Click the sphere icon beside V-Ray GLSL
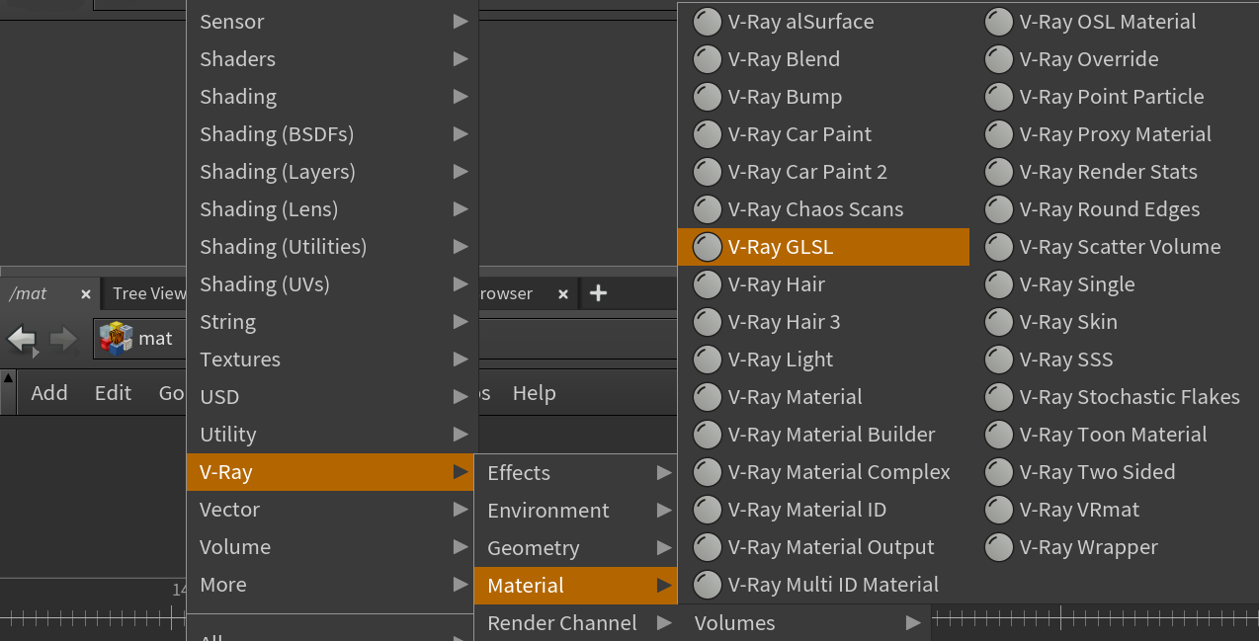The width and height of the screenshot is (1259, 641). [707, 247]
